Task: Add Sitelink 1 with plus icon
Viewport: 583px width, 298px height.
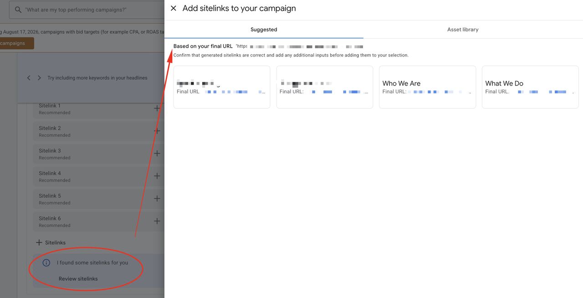Action: [157, 109]
